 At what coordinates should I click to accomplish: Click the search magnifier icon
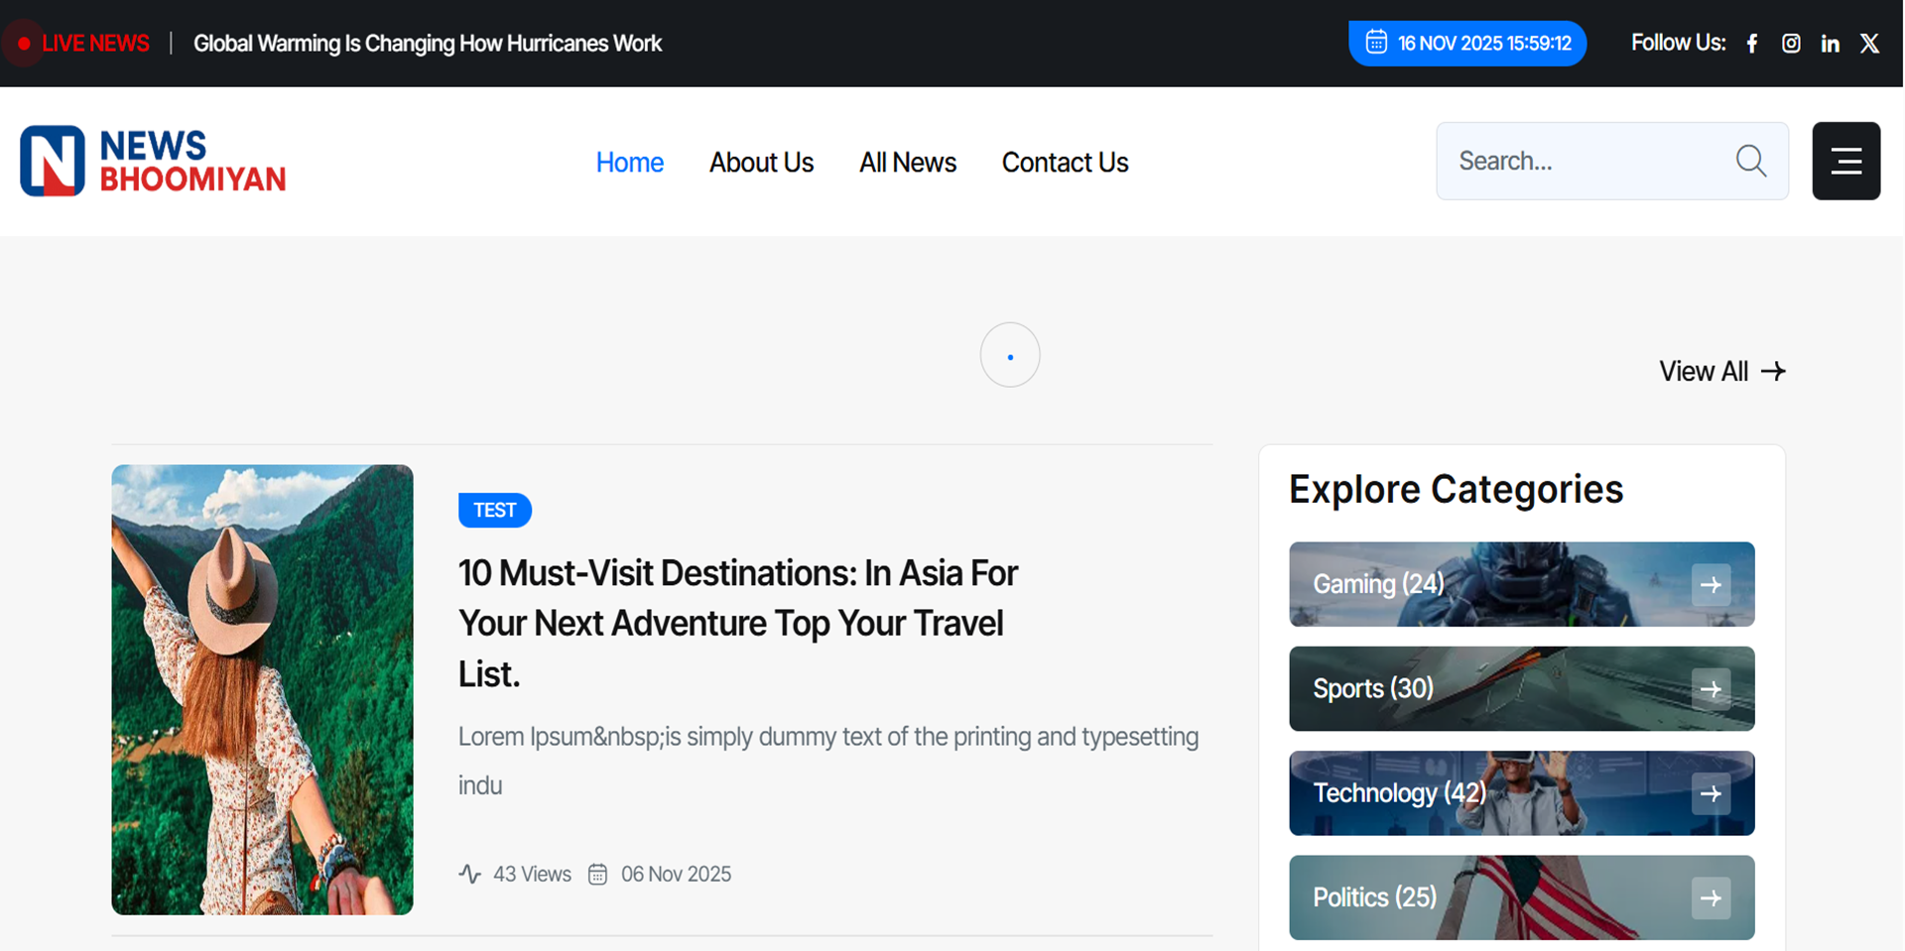tap(1751, 161)
